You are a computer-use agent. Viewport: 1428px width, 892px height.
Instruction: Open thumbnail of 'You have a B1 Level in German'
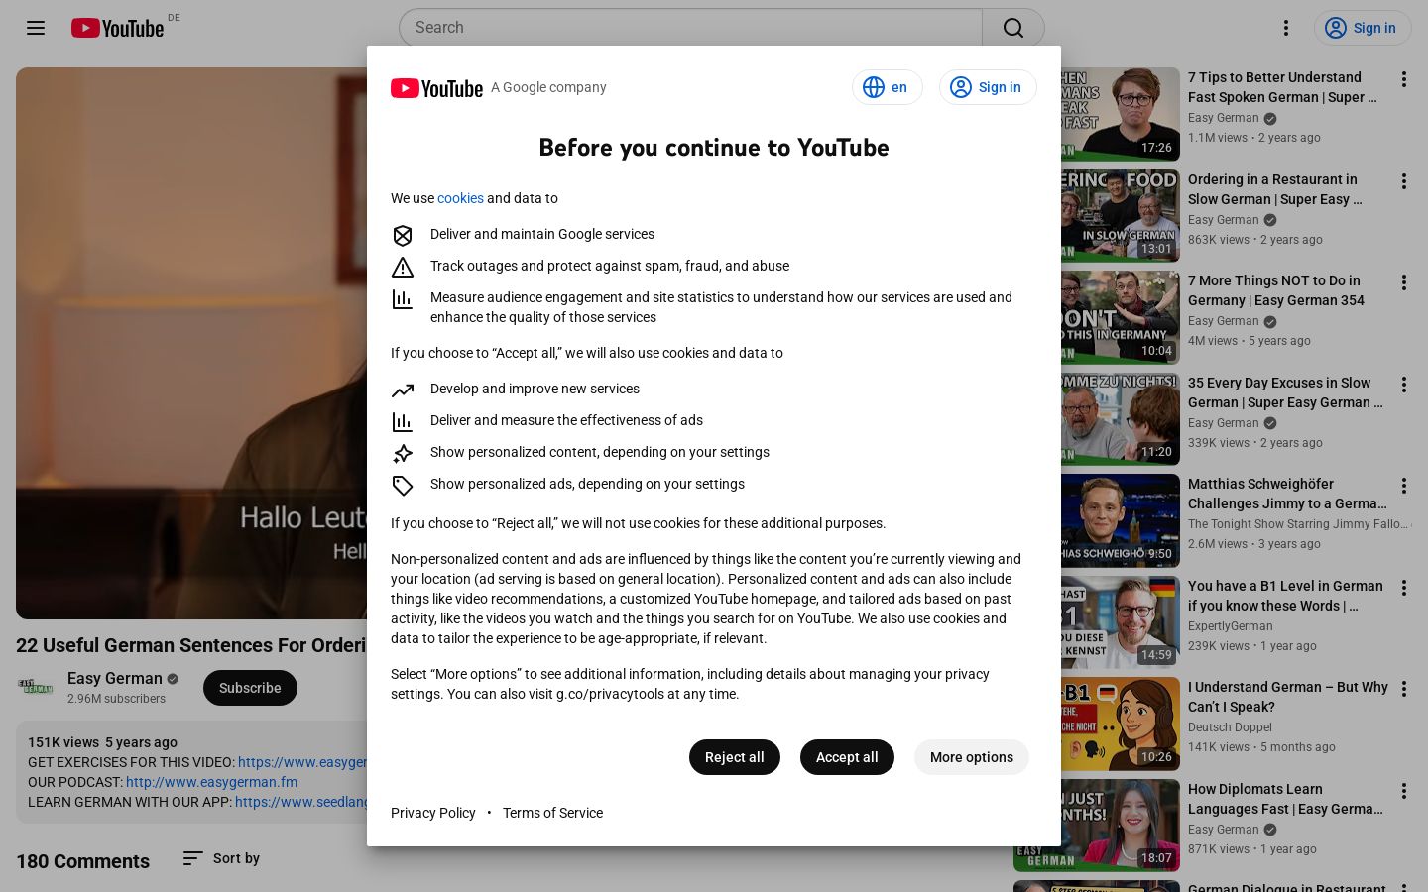click(x=1121, y=621)
